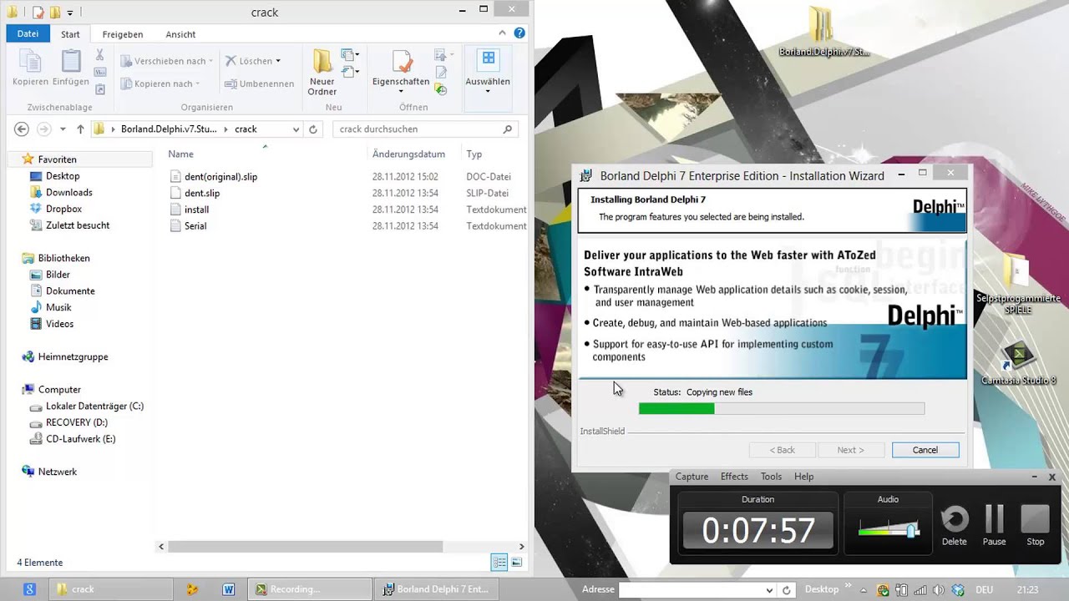
Task: Click the volume tray icon
Action: tap(940, 590)
